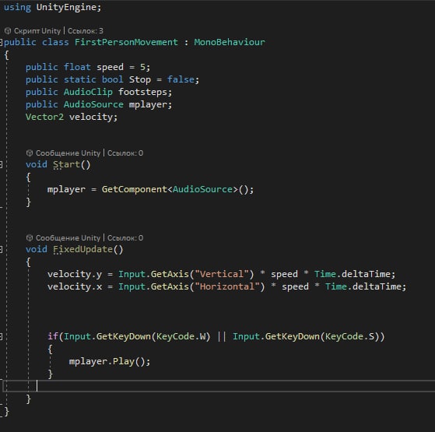This screenshot has height=432, width=435.
Task: Click 'speed' on the velocity.x line
Action: click(295, 286)
